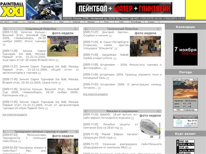Open the >> link after площадка 'Эпицентр'
This screenshot has height=154, width=206.
click(116, 48)
